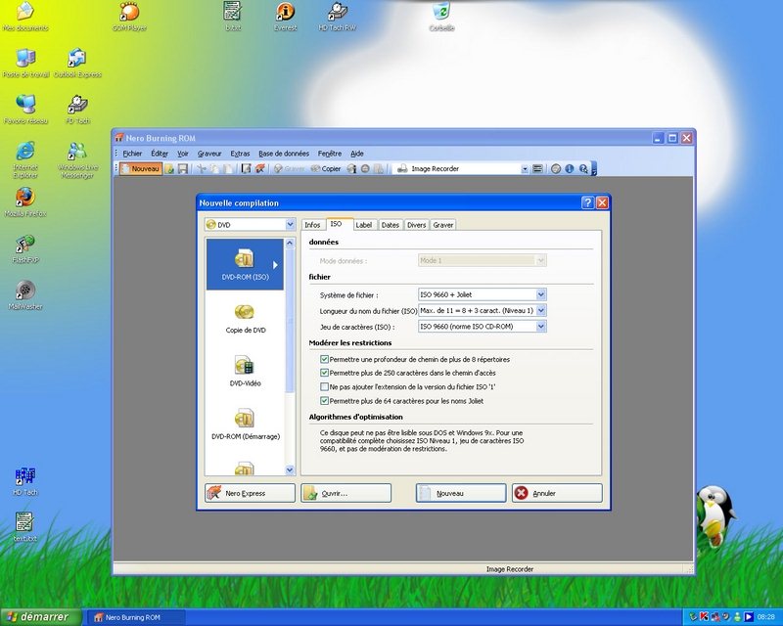Select the DVD-ROM (Démarrage) compilation type

[245, 425]
